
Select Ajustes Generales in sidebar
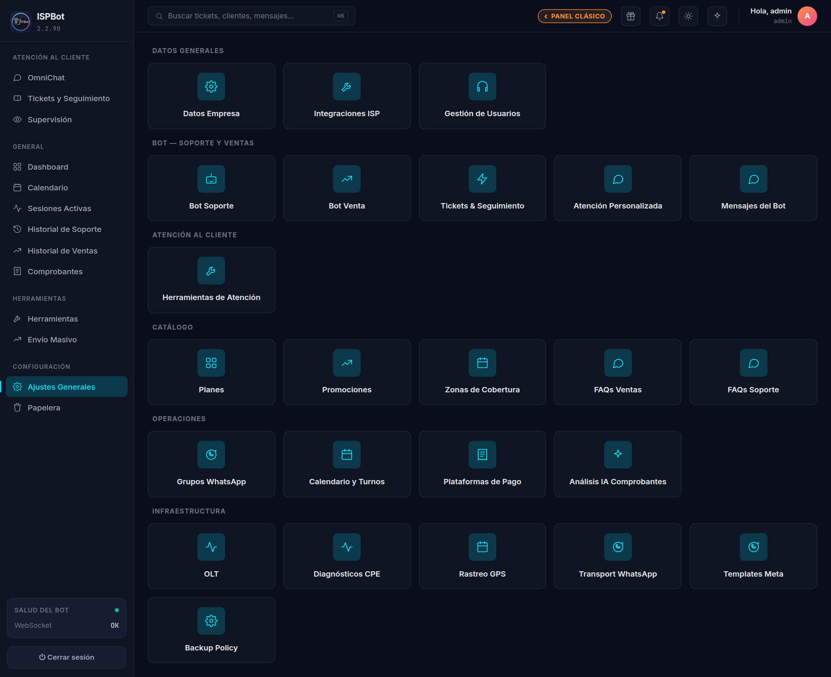click(67, 387)
